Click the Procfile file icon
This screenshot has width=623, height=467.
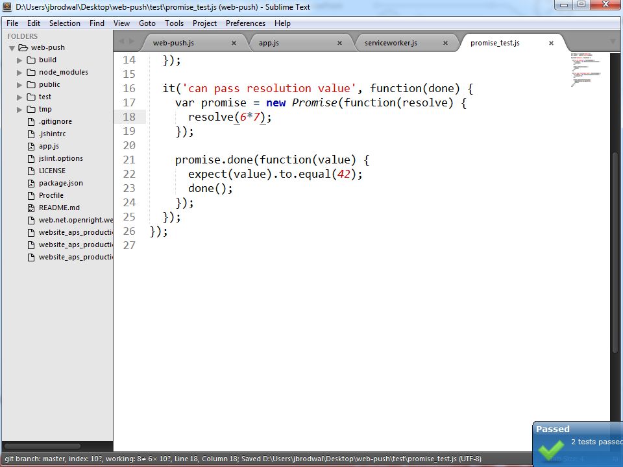tap(31, 195)
